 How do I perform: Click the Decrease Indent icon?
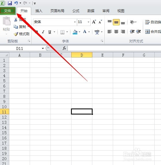(x=132, y=31)
